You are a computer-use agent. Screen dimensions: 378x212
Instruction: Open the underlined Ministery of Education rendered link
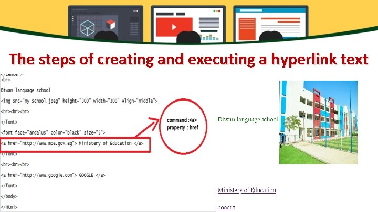(x=247, y=190)
